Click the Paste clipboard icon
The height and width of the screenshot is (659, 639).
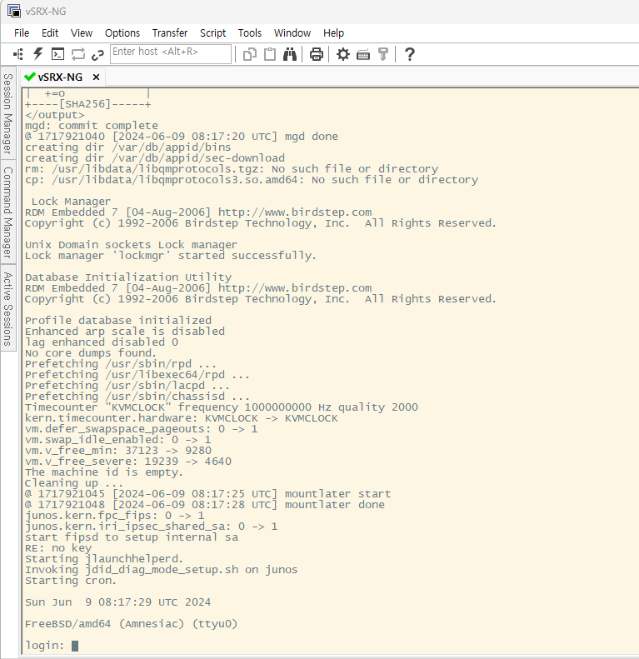pyautogui.click(x=270, y=54)
